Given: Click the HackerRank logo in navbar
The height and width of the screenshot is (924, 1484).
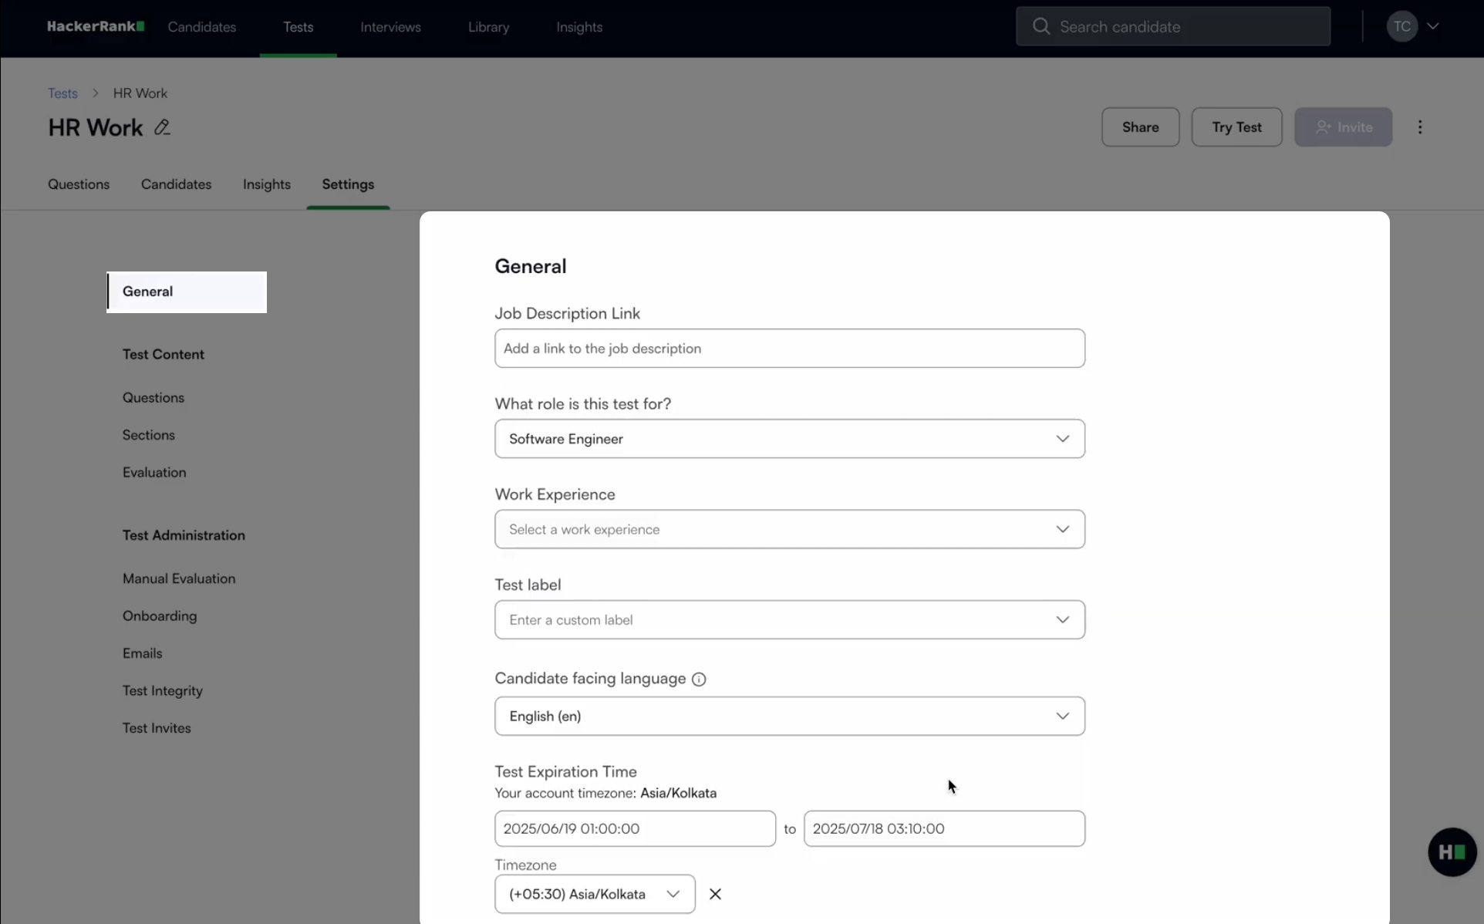Looking at the screenshot, I should pyautogui.click(x=96, y=27).
